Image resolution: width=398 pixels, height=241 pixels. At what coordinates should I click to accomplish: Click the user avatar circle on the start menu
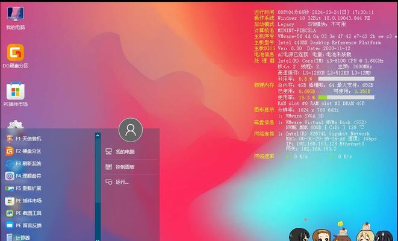pyautogui.click(x=131, y=130)
